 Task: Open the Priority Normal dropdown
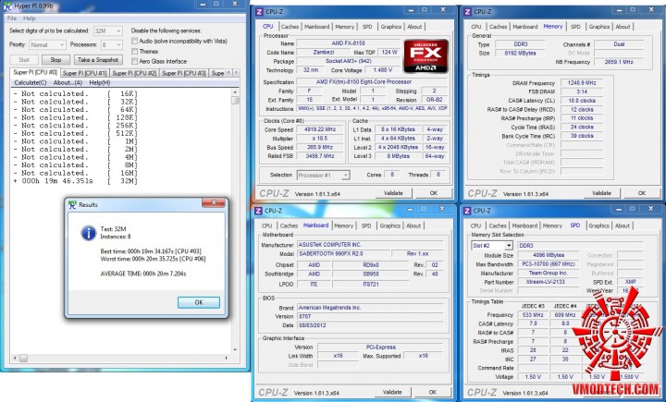(47, 44)
